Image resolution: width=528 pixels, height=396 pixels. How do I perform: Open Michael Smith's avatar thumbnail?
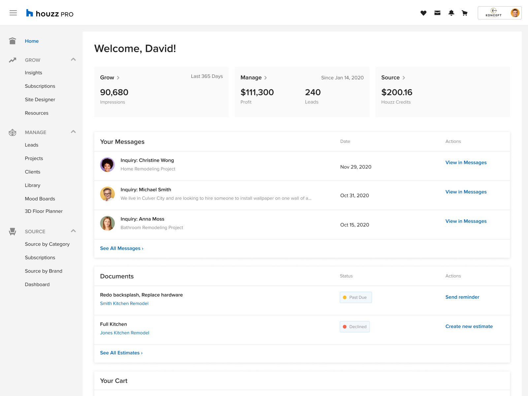coord(107,194)
